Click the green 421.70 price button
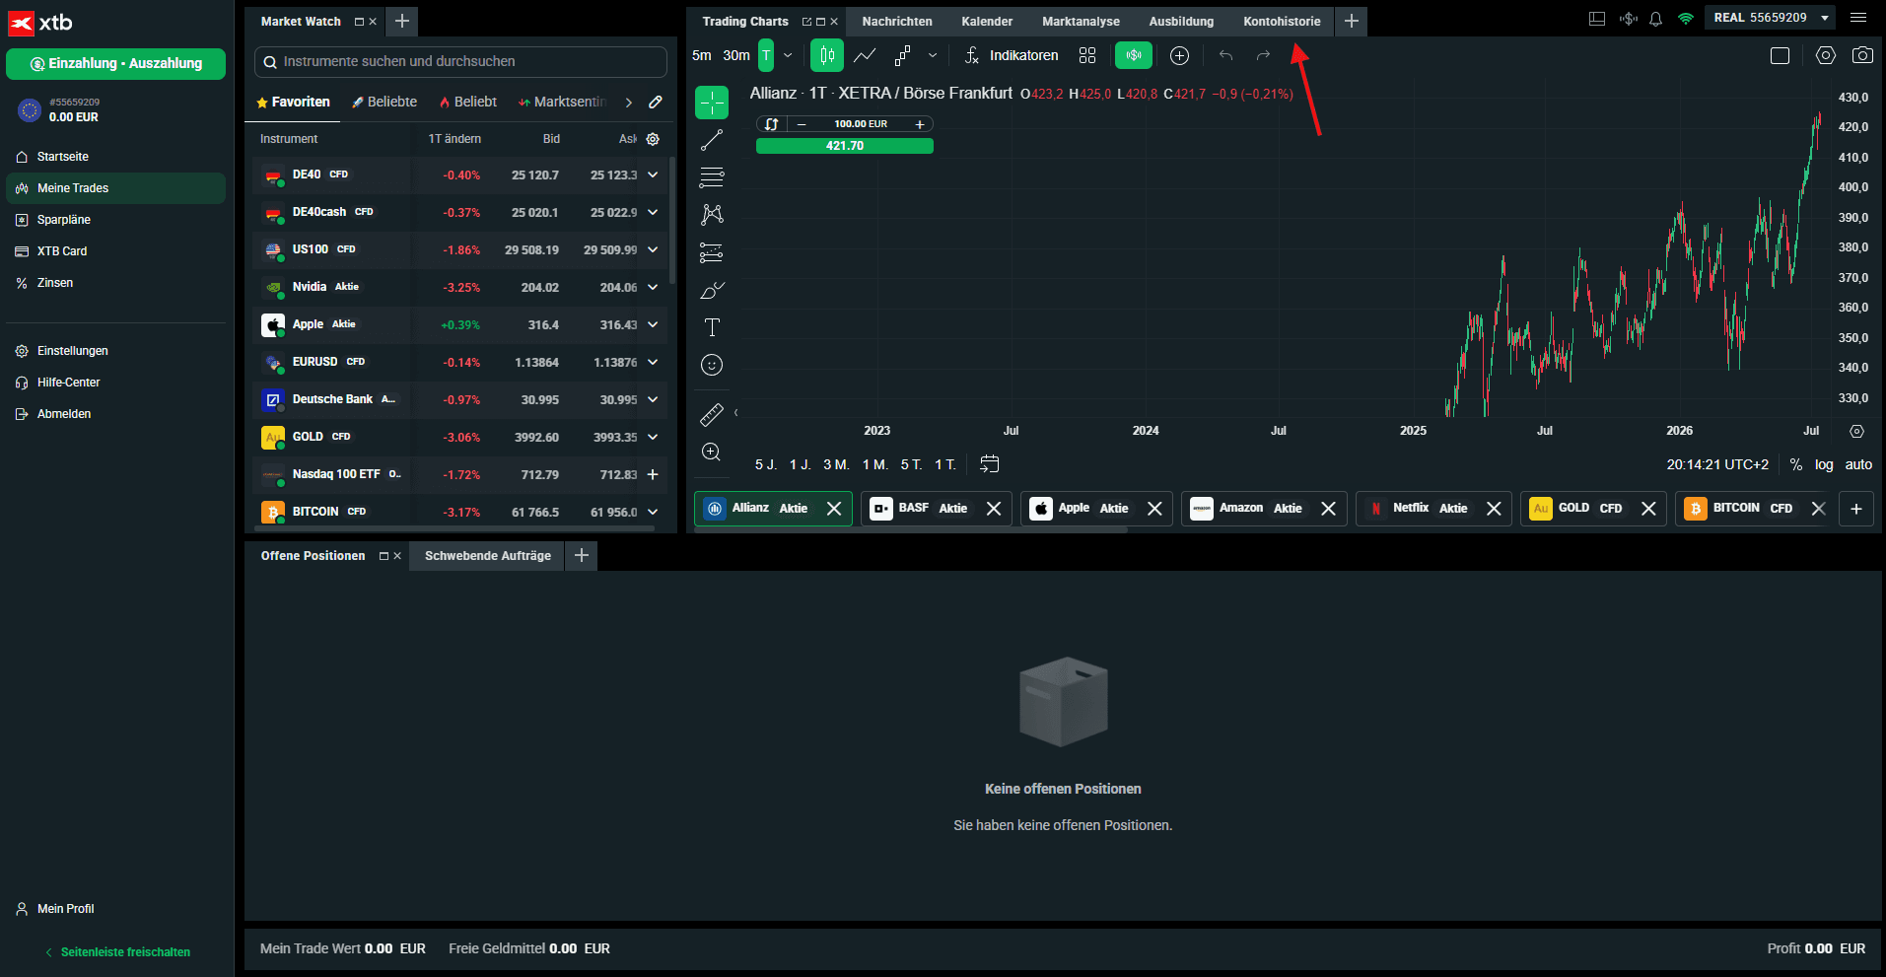 point(845,146)
